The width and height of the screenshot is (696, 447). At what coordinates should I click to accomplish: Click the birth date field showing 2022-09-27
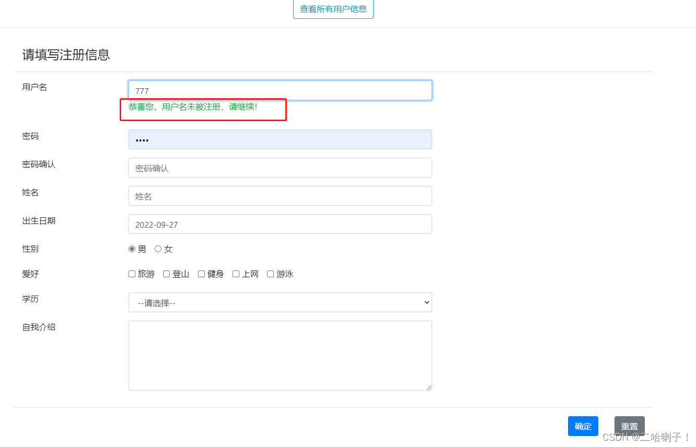[280, 224]
